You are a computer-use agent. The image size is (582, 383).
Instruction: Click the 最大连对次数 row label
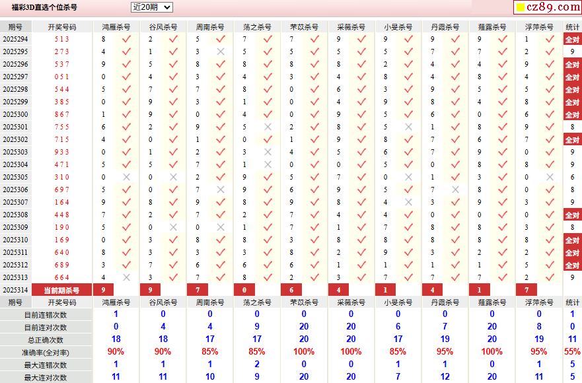coord(46,378)
